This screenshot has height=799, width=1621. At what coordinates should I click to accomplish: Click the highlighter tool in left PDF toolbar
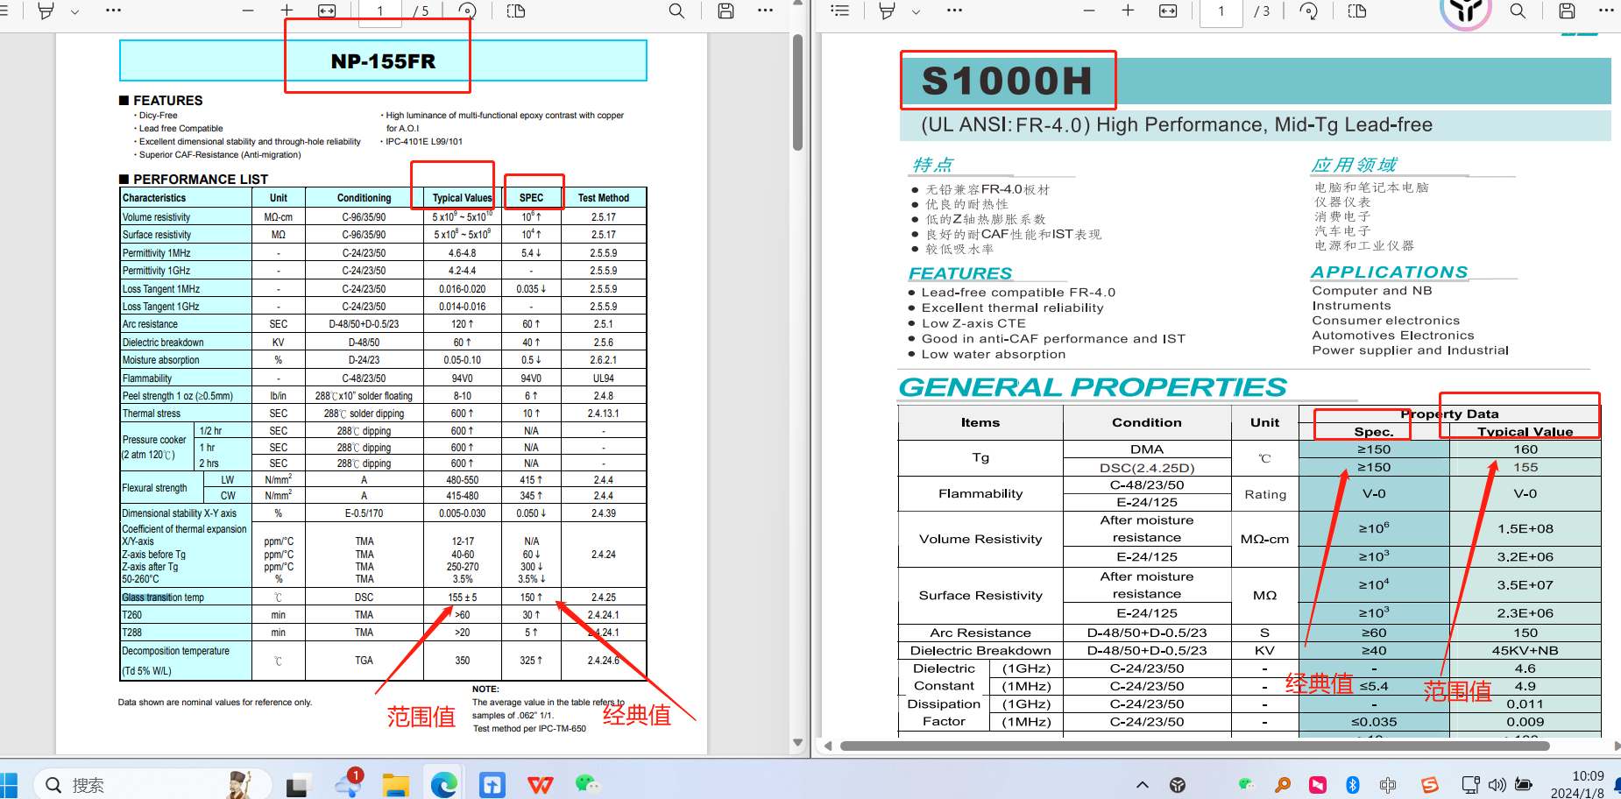click(x=46, y=11)
